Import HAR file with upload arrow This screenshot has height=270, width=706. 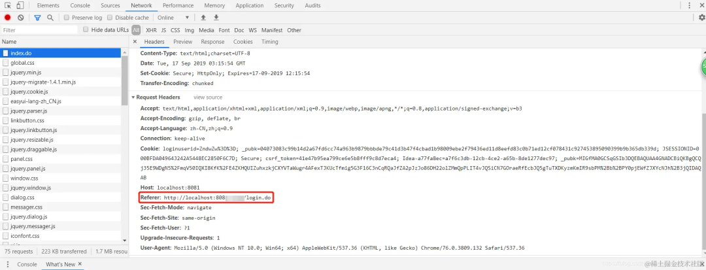203,18
